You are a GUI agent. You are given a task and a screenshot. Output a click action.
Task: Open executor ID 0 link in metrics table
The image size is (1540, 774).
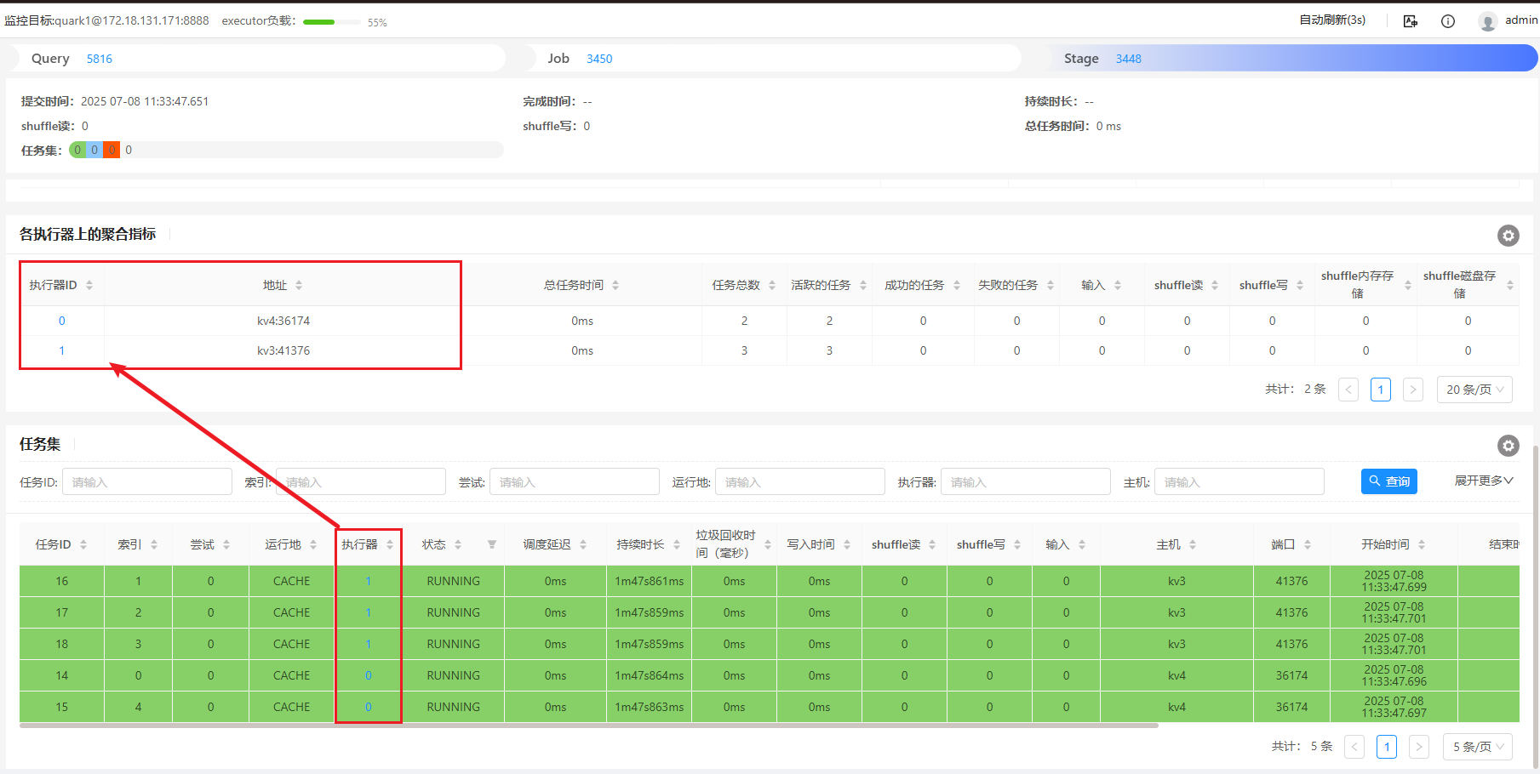(61, 322)
